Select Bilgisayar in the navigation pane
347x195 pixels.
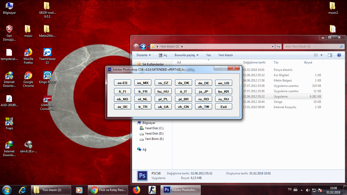pos(146,123)
